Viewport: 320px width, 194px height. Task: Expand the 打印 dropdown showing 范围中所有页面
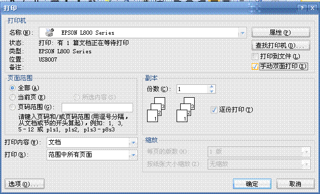click(133, 155)
